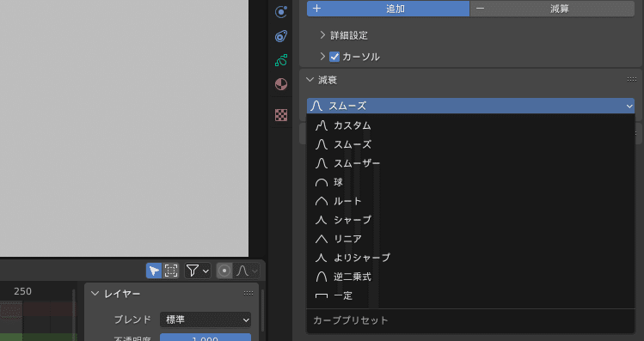Select the 減算 (subtract) brush direction button
644x341 pixels.
point(552,9)
